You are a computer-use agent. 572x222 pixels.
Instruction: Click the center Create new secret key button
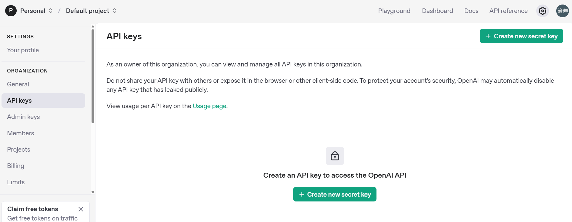click(335, 194)
